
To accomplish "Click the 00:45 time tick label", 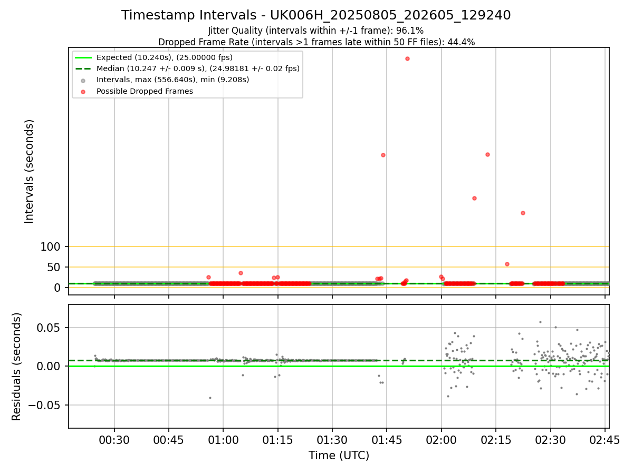I will [169, 440].
